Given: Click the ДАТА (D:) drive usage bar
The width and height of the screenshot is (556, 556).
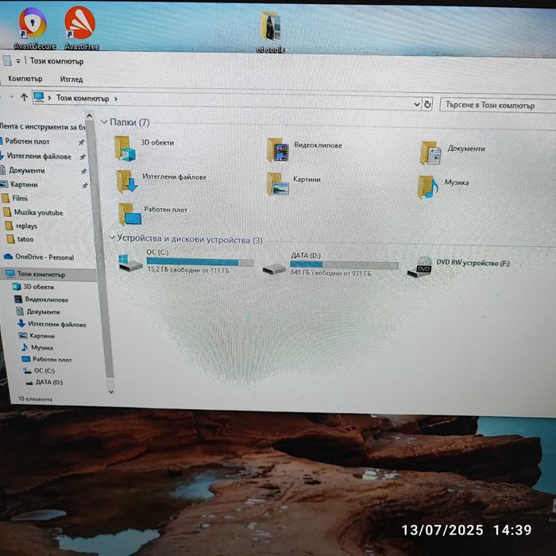Looking at the screenshot, I should (x=344, y=264).
